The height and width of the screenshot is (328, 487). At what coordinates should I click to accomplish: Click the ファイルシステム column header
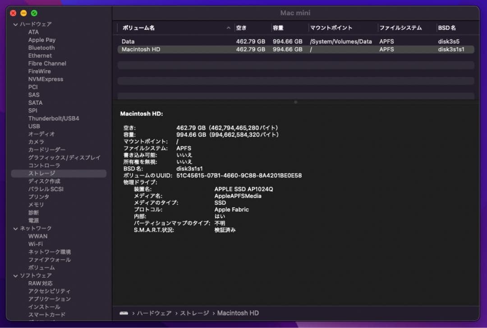(400, 28)
